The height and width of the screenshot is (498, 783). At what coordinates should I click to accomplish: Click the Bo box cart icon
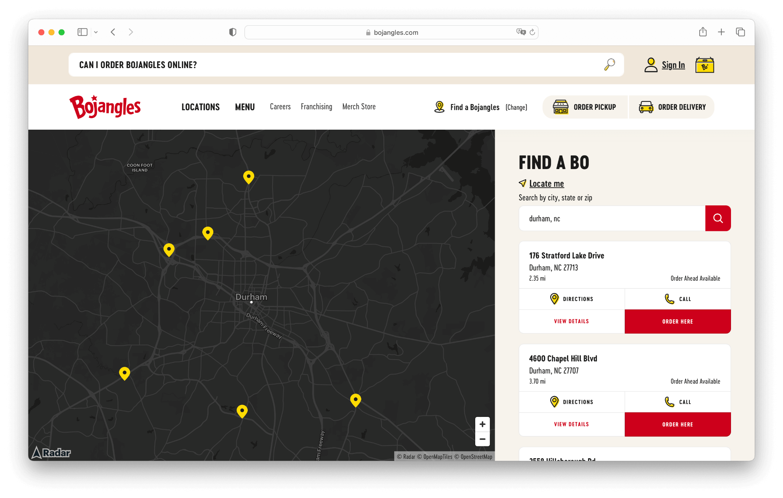(x=704, y=65)
